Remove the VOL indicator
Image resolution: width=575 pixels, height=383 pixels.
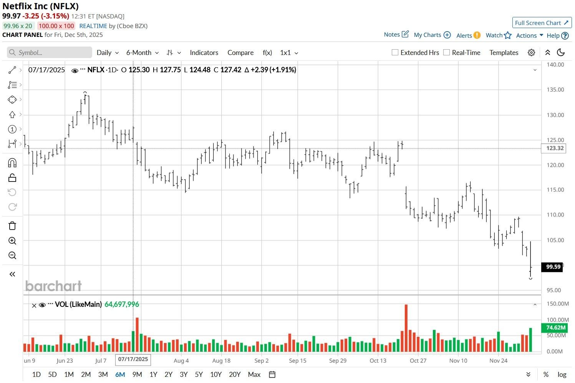[x=34, y=305]
